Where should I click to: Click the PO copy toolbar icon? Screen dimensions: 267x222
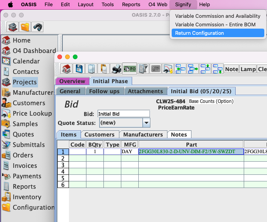coord(129,69)
